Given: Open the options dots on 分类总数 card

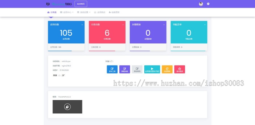Looking at the screenshot, I should [x=123, y=25].
